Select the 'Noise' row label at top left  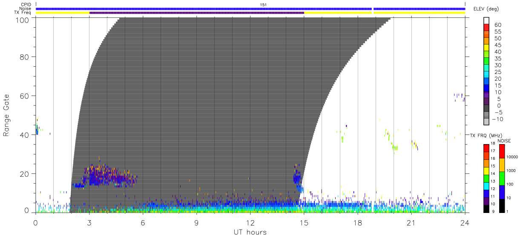pyautogui.click(x=25, y=9)
